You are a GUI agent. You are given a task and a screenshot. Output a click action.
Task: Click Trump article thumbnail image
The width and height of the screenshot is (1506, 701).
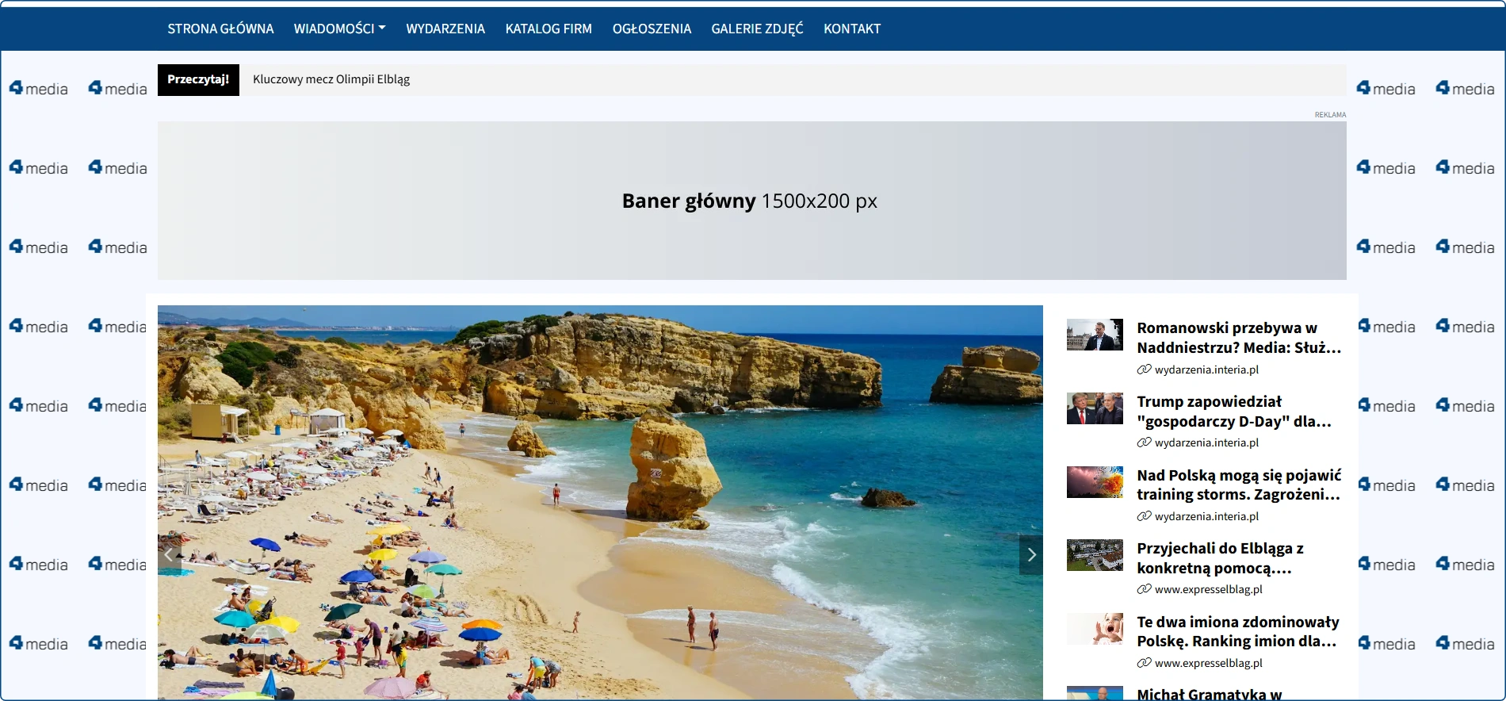click(1095, 408)
